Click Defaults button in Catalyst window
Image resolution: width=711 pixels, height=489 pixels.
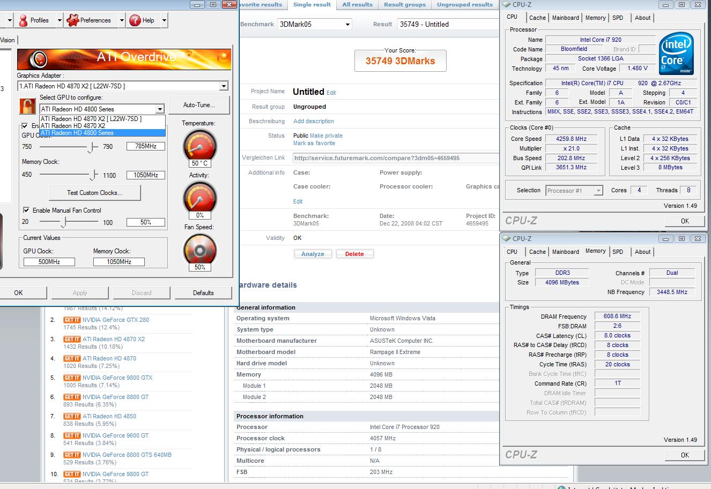[x=203, y=293]
